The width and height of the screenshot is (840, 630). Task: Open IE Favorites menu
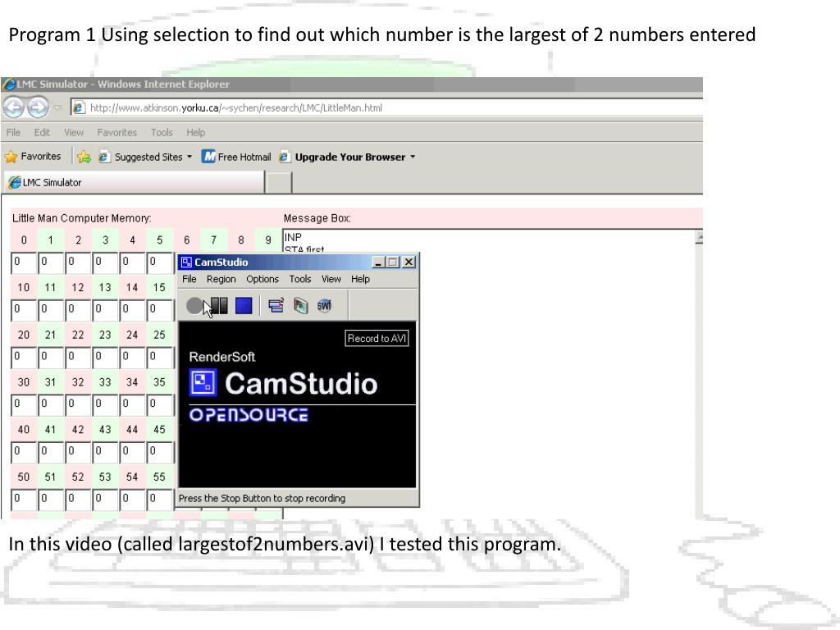click(116, 132)
